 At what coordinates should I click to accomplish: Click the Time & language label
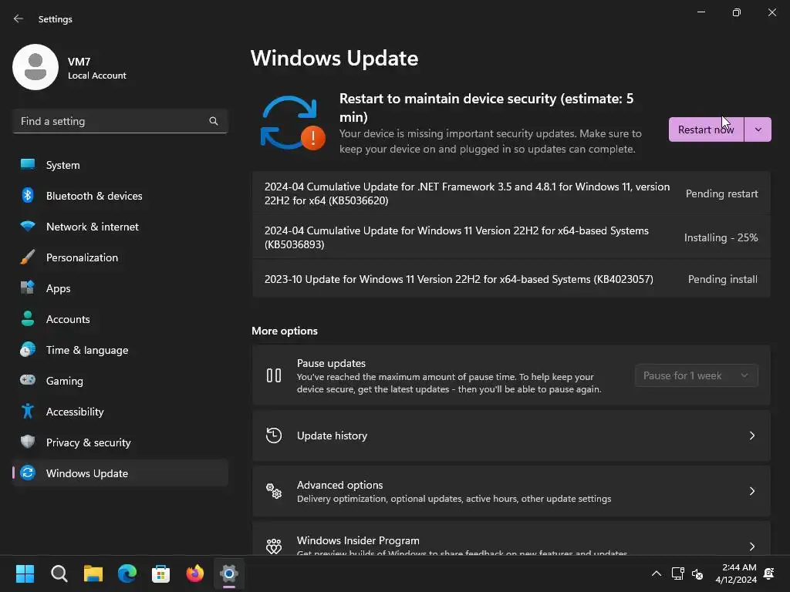(x=87, y=350)
